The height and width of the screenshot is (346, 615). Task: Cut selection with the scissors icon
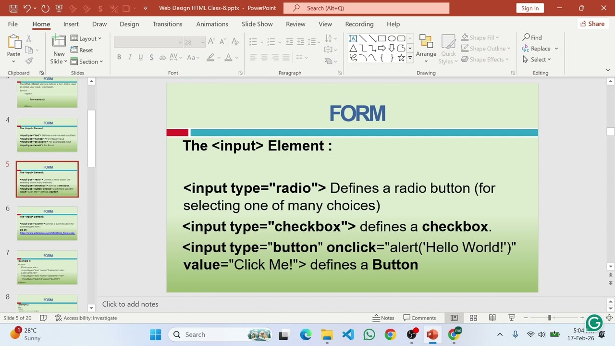[29, 38]
